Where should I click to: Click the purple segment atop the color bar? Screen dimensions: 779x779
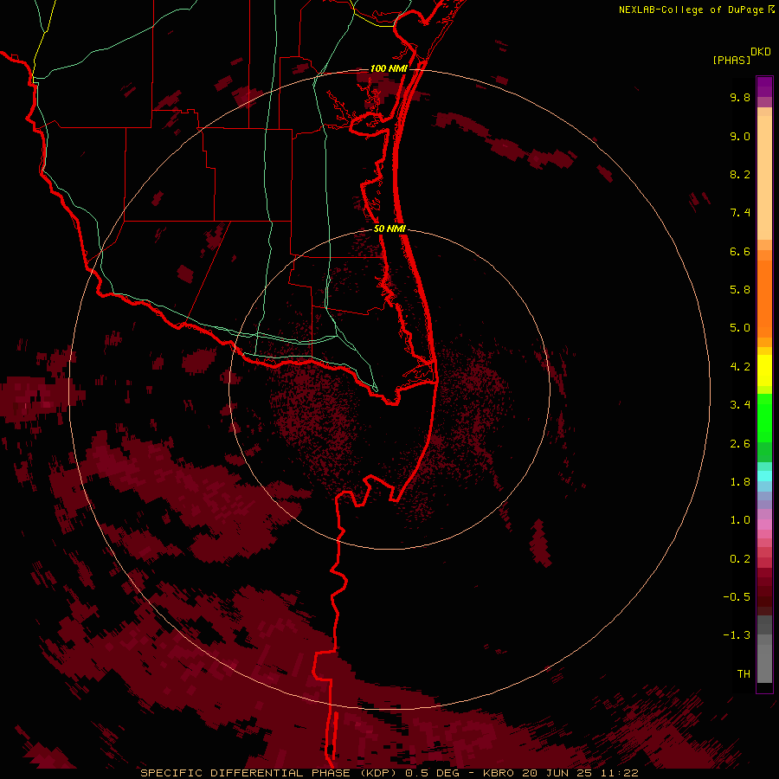click(x=764, y=87)
